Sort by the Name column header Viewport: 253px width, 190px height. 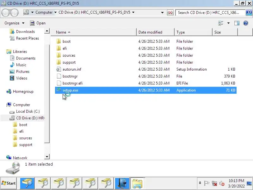[94, 32]
